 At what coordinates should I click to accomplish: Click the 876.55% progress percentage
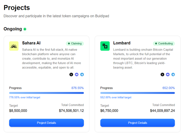(78, 88)
